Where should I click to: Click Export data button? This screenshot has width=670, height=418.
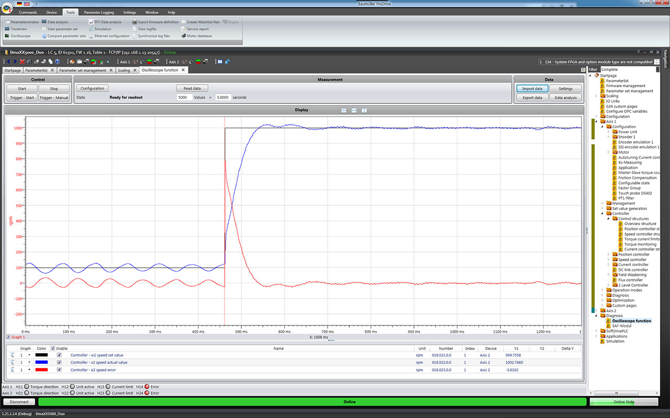pos(532,97)
